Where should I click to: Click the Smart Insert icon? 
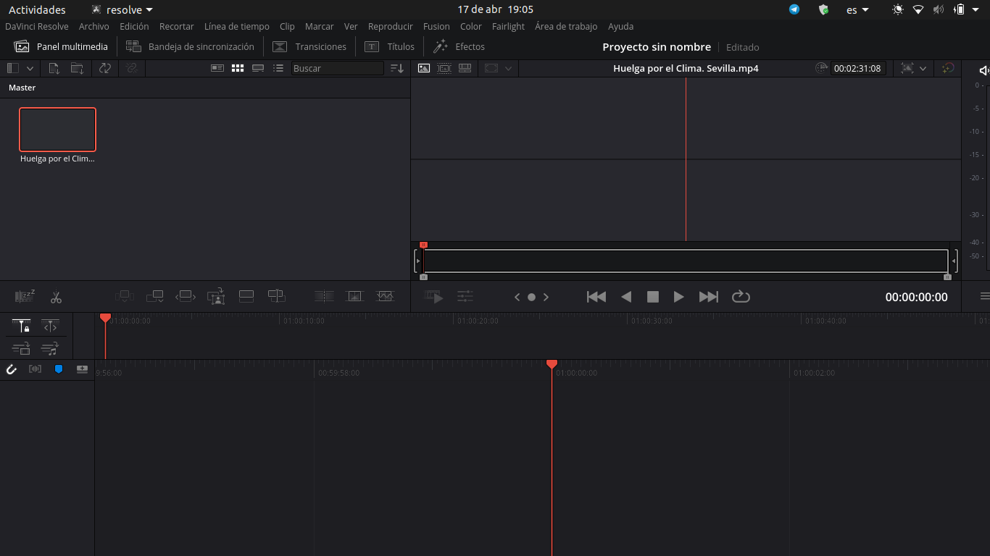pyautogui.click(x=125, y=296)
